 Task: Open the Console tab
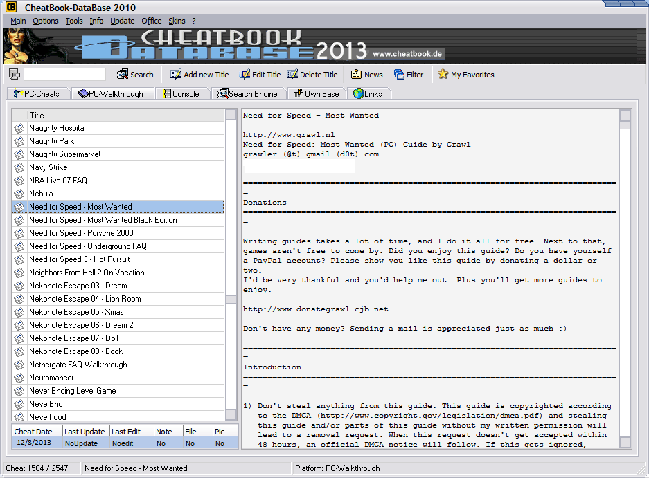[183, 93]
